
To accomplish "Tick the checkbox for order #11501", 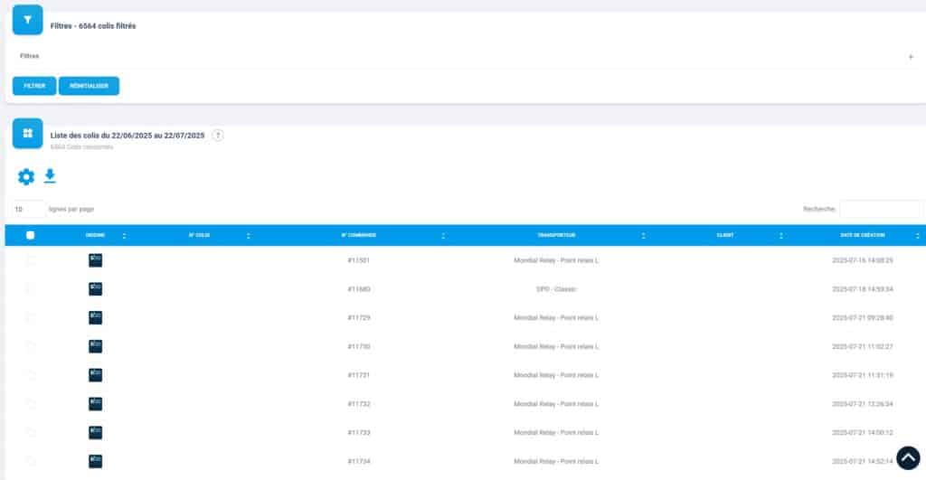I will (x=30, y=260).
